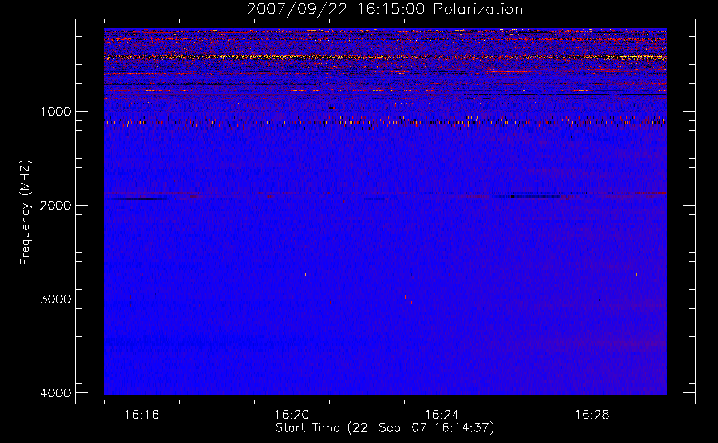
Task: Click the 2000 frequency tick label
Action: pos(55,206)
